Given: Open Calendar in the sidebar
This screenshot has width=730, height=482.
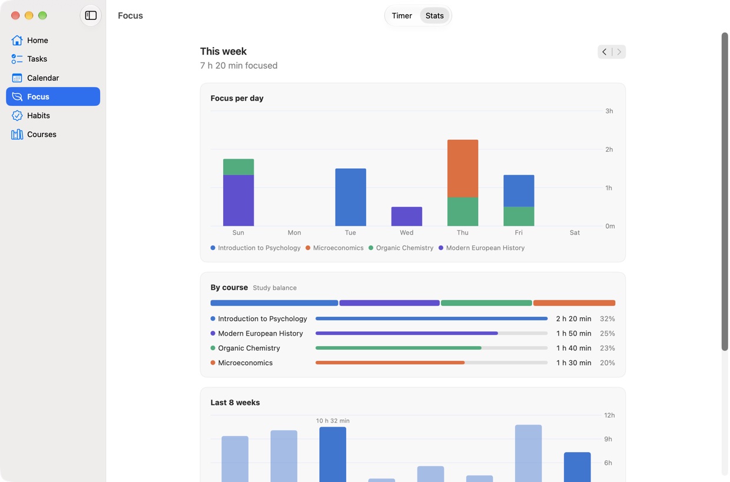Looking at the screenshot, I should click(53, 78).
